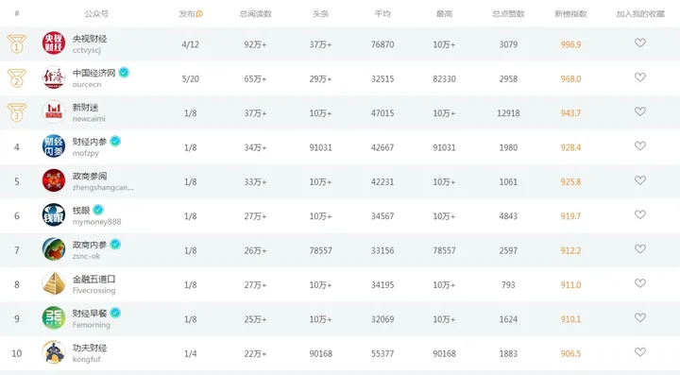Sort by 新榜指数 column header
Image resolution: width=680 pixels, height=375 pixels.
coord(570,14)
